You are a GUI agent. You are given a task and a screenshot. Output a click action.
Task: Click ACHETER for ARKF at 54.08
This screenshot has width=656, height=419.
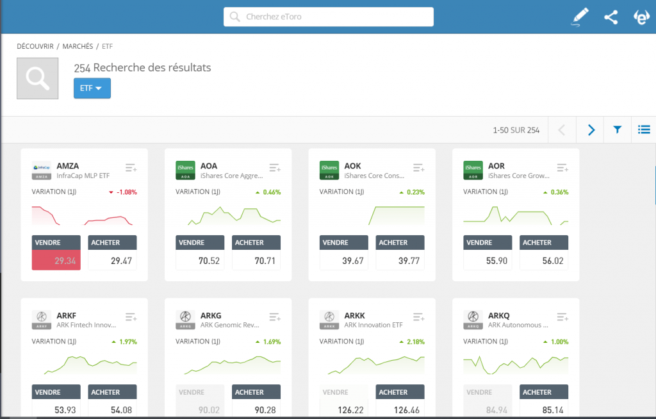112,401
